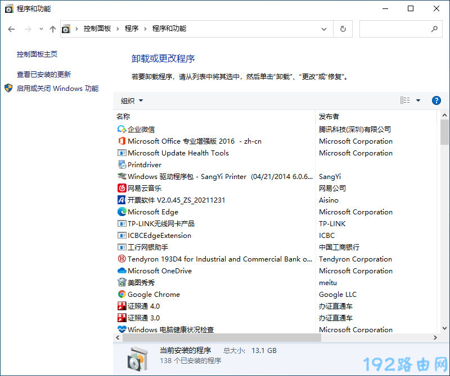
Task: Open 查看已安装的更新 link
Action: tap(44, 75)
